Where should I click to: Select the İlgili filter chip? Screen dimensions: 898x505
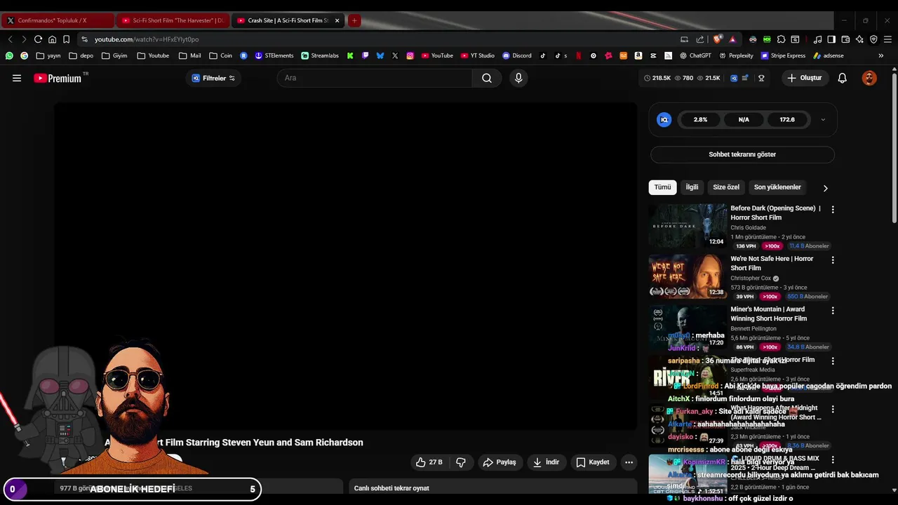[x=692, y=187]
